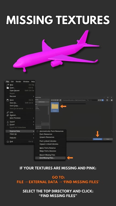
Task: Select Unpack Linked Libraries entry
Action: coord(50,144)
